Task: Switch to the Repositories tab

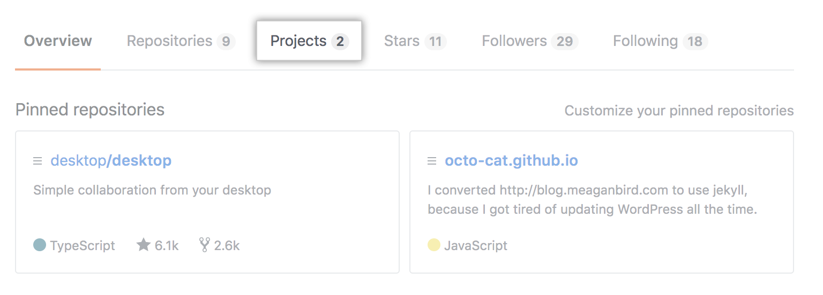Action: click(169, 41)
